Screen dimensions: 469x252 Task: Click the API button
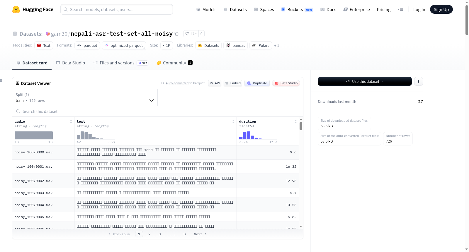(x=215, y=83)
